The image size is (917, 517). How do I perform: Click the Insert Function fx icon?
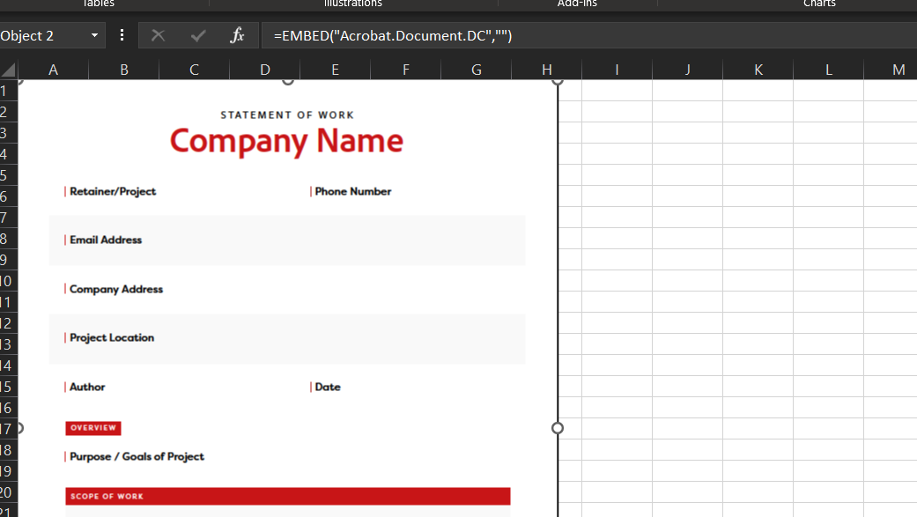(237, 36)
